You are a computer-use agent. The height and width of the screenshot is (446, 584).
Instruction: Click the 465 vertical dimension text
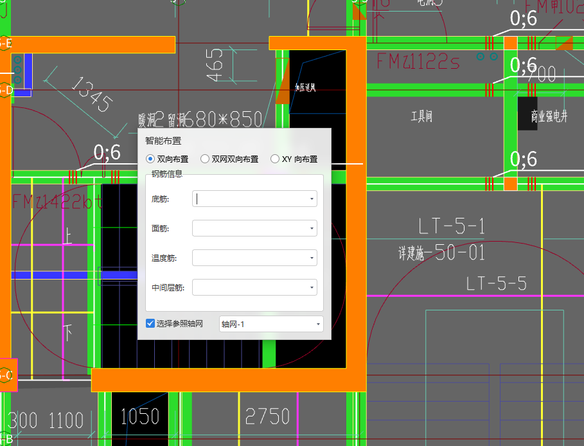point(215,65)
